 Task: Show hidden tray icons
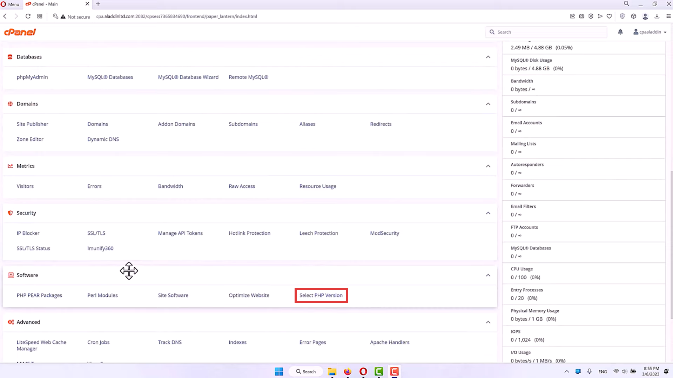click(x=567, y=371)
